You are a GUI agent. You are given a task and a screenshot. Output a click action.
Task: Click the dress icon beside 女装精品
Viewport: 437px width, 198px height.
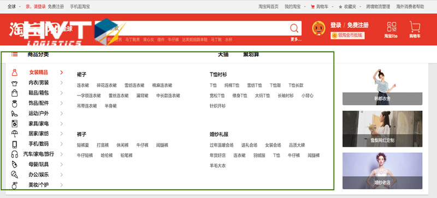click(x=15, y=73)
